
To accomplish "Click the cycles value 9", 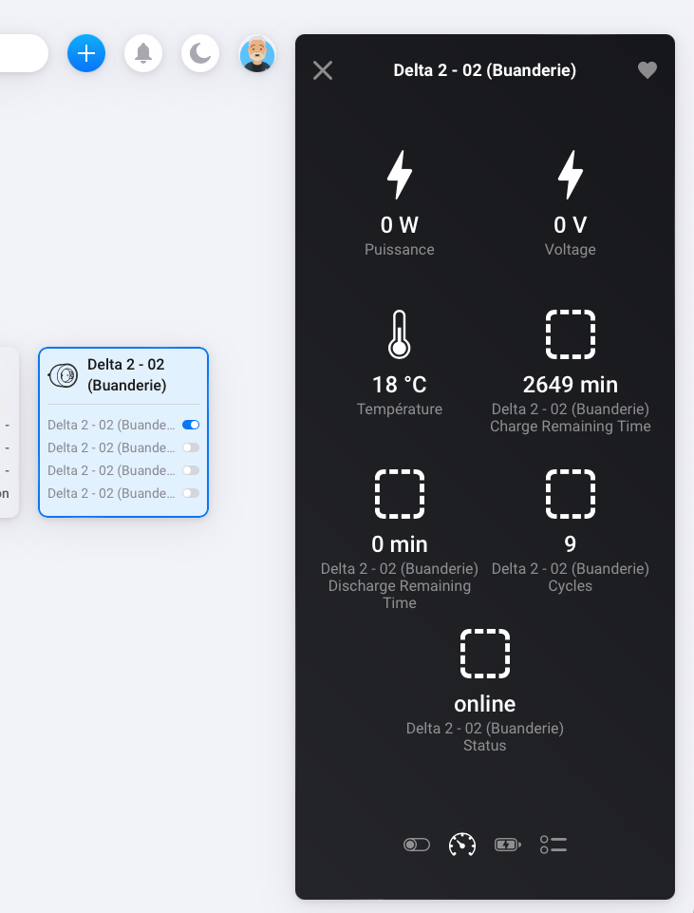I will tap(570, 543).
